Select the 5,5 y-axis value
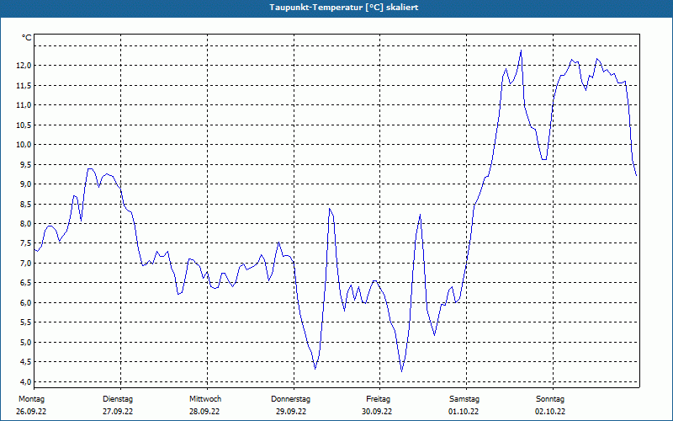 pyautogui.click(x=25, y=322)
